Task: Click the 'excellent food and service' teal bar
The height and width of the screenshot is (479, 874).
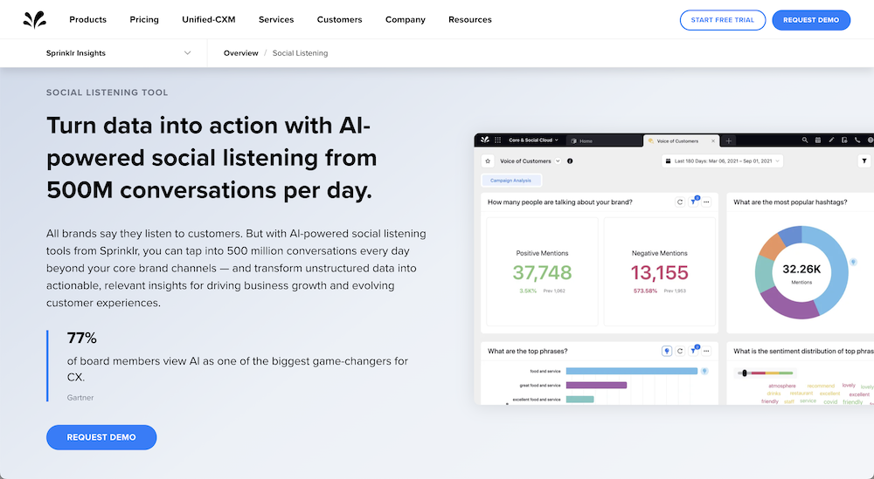Action: pos(579,399)
